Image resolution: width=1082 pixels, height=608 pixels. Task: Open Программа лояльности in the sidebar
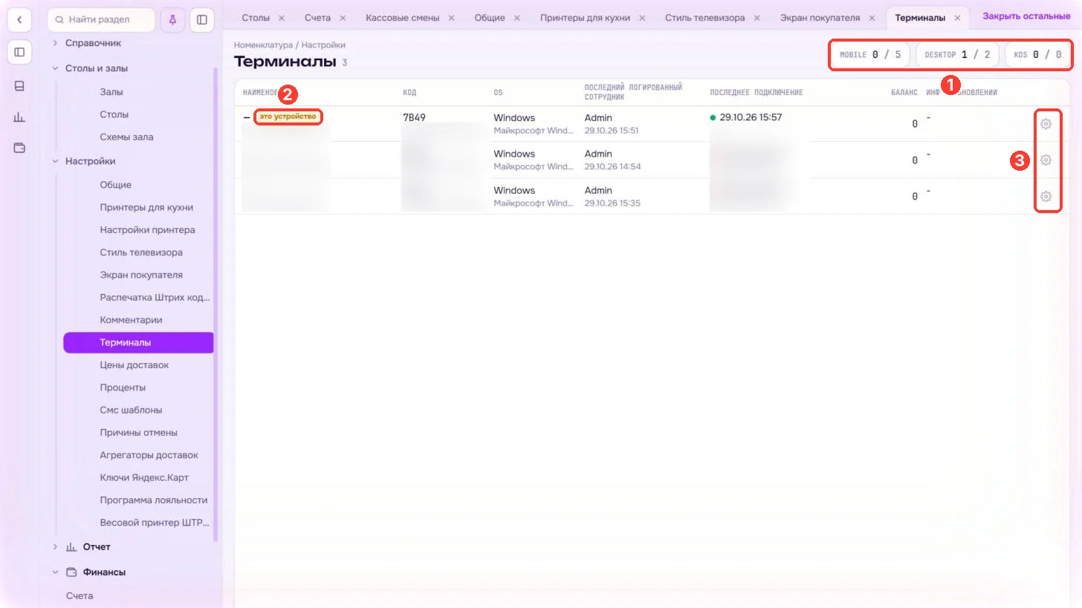point(154,500)
